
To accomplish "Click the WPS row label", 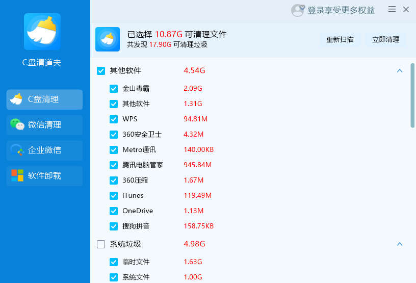I will tap(129, 119).
